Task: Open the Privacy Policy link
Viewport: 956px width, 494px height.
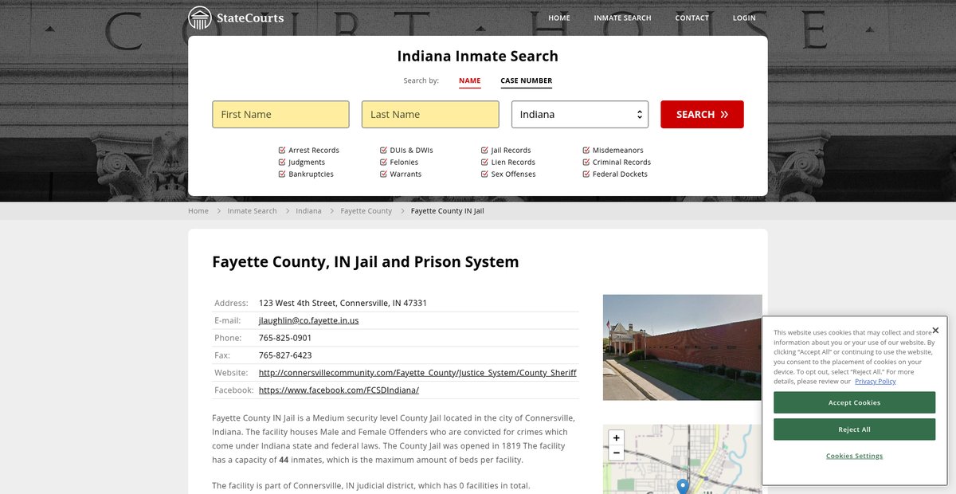Action: coord(876,382)
